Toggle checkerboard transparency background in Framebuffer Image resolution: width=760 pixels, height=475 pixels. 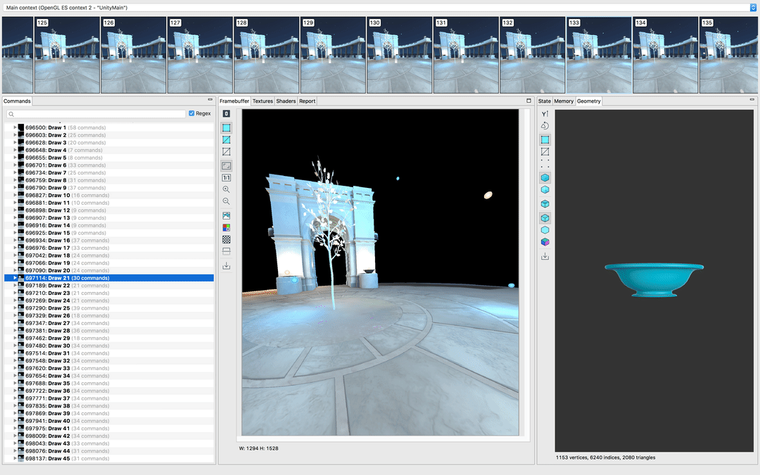[x=227, y=239]
